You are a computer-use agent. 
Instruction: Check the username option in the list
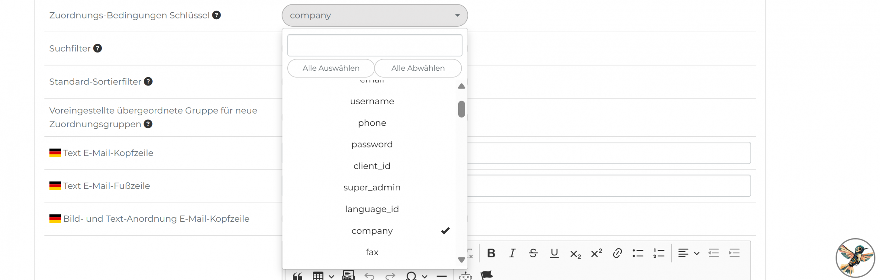pyautogui.click(x=372, y=102)
